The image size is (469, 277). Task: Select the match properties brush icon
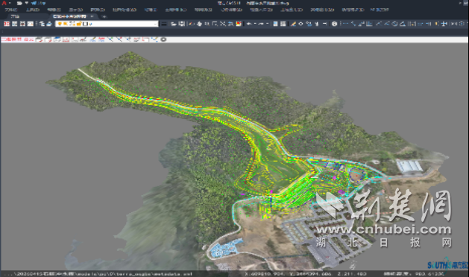(x=293, y=24)
